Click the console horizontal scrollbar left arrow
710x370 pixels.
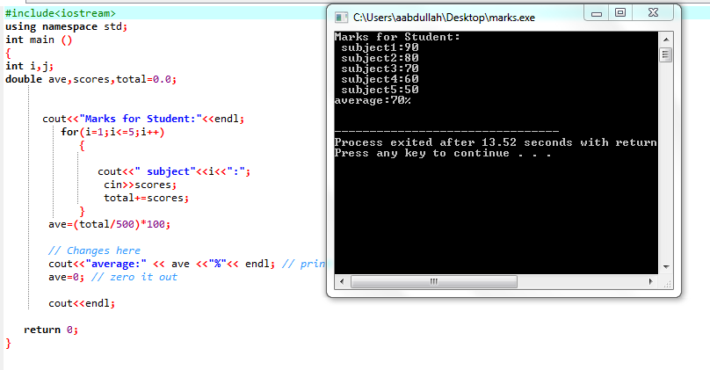[x=342, y=282]
